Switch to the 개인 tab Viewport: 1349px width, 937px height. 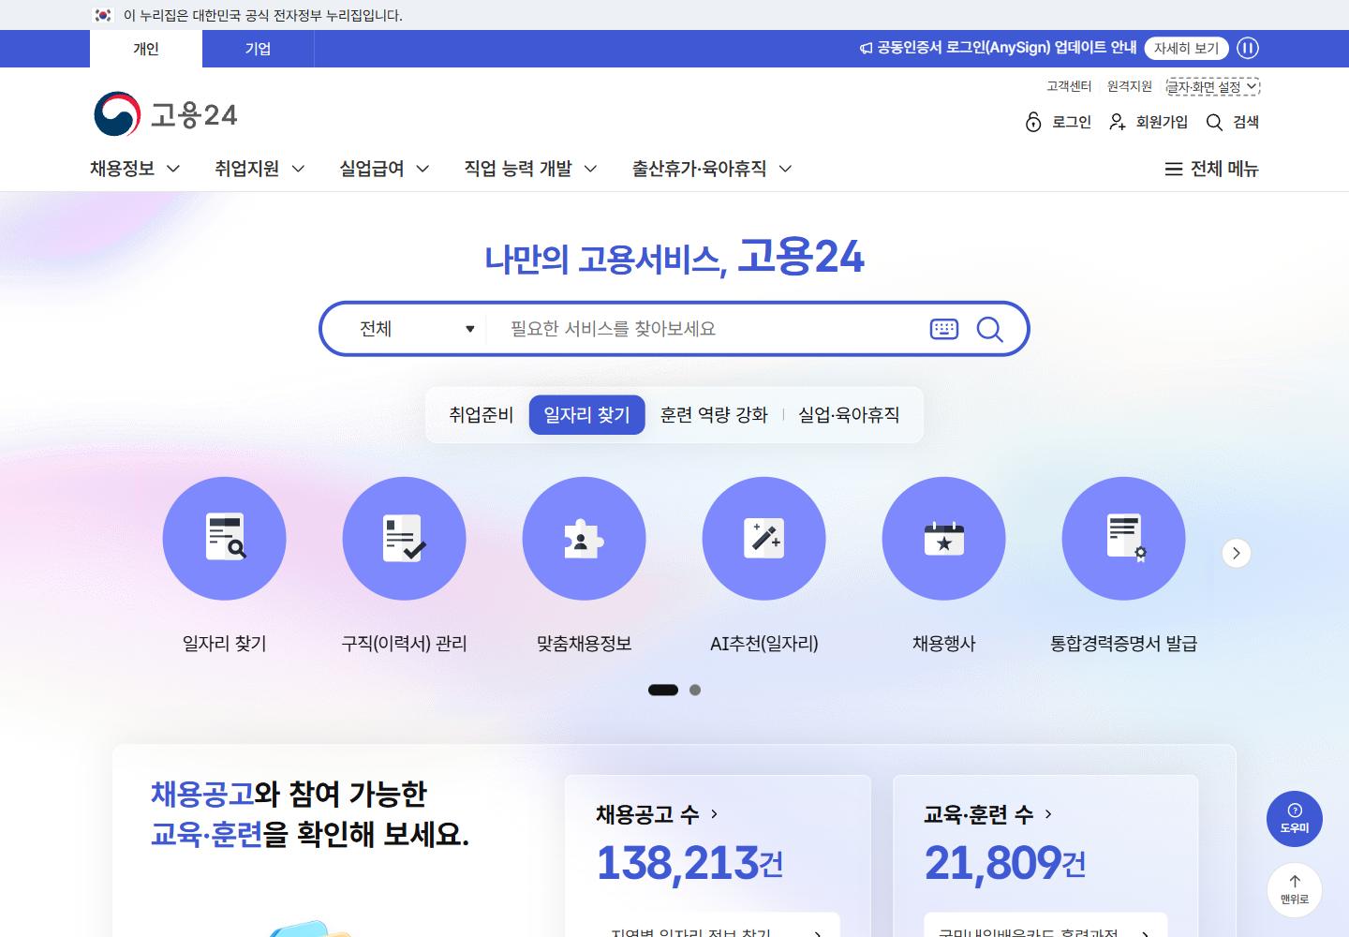click(146, 49)
